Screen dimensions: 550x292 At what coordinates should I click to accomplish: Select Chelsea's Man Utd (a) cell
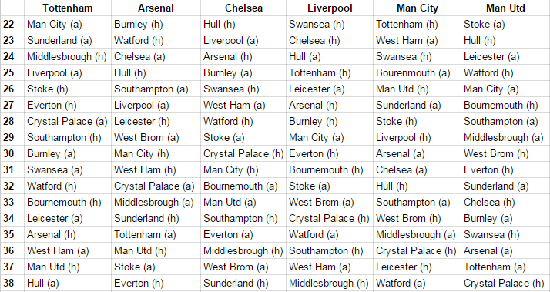[243, 202]
